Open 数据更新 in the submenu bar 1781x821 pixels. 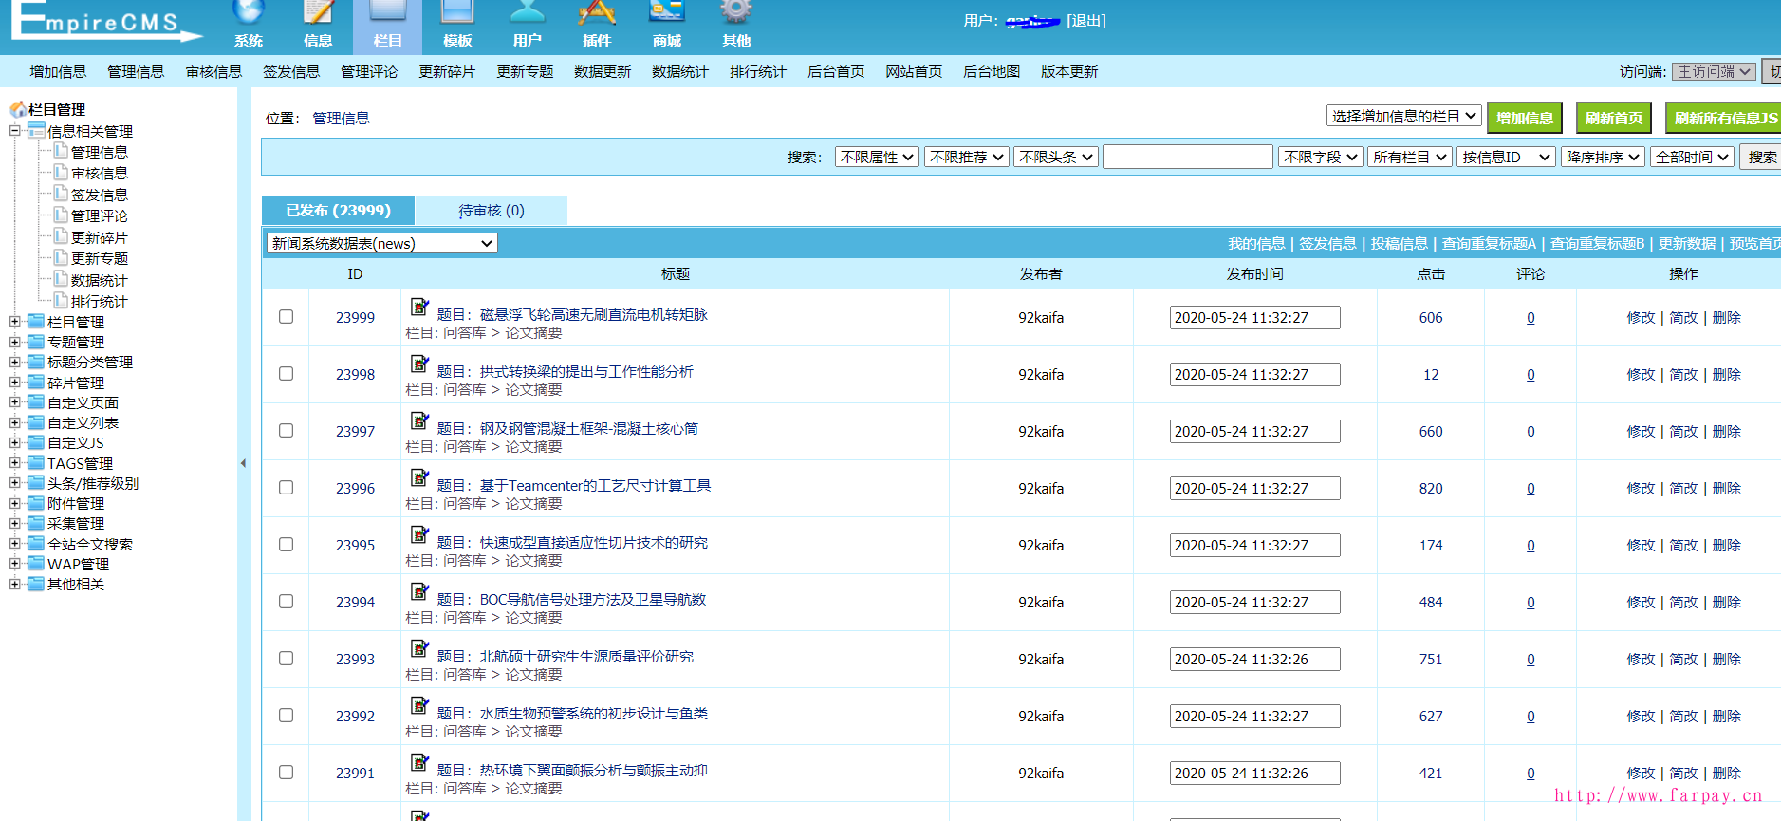(x=603, y=71)
